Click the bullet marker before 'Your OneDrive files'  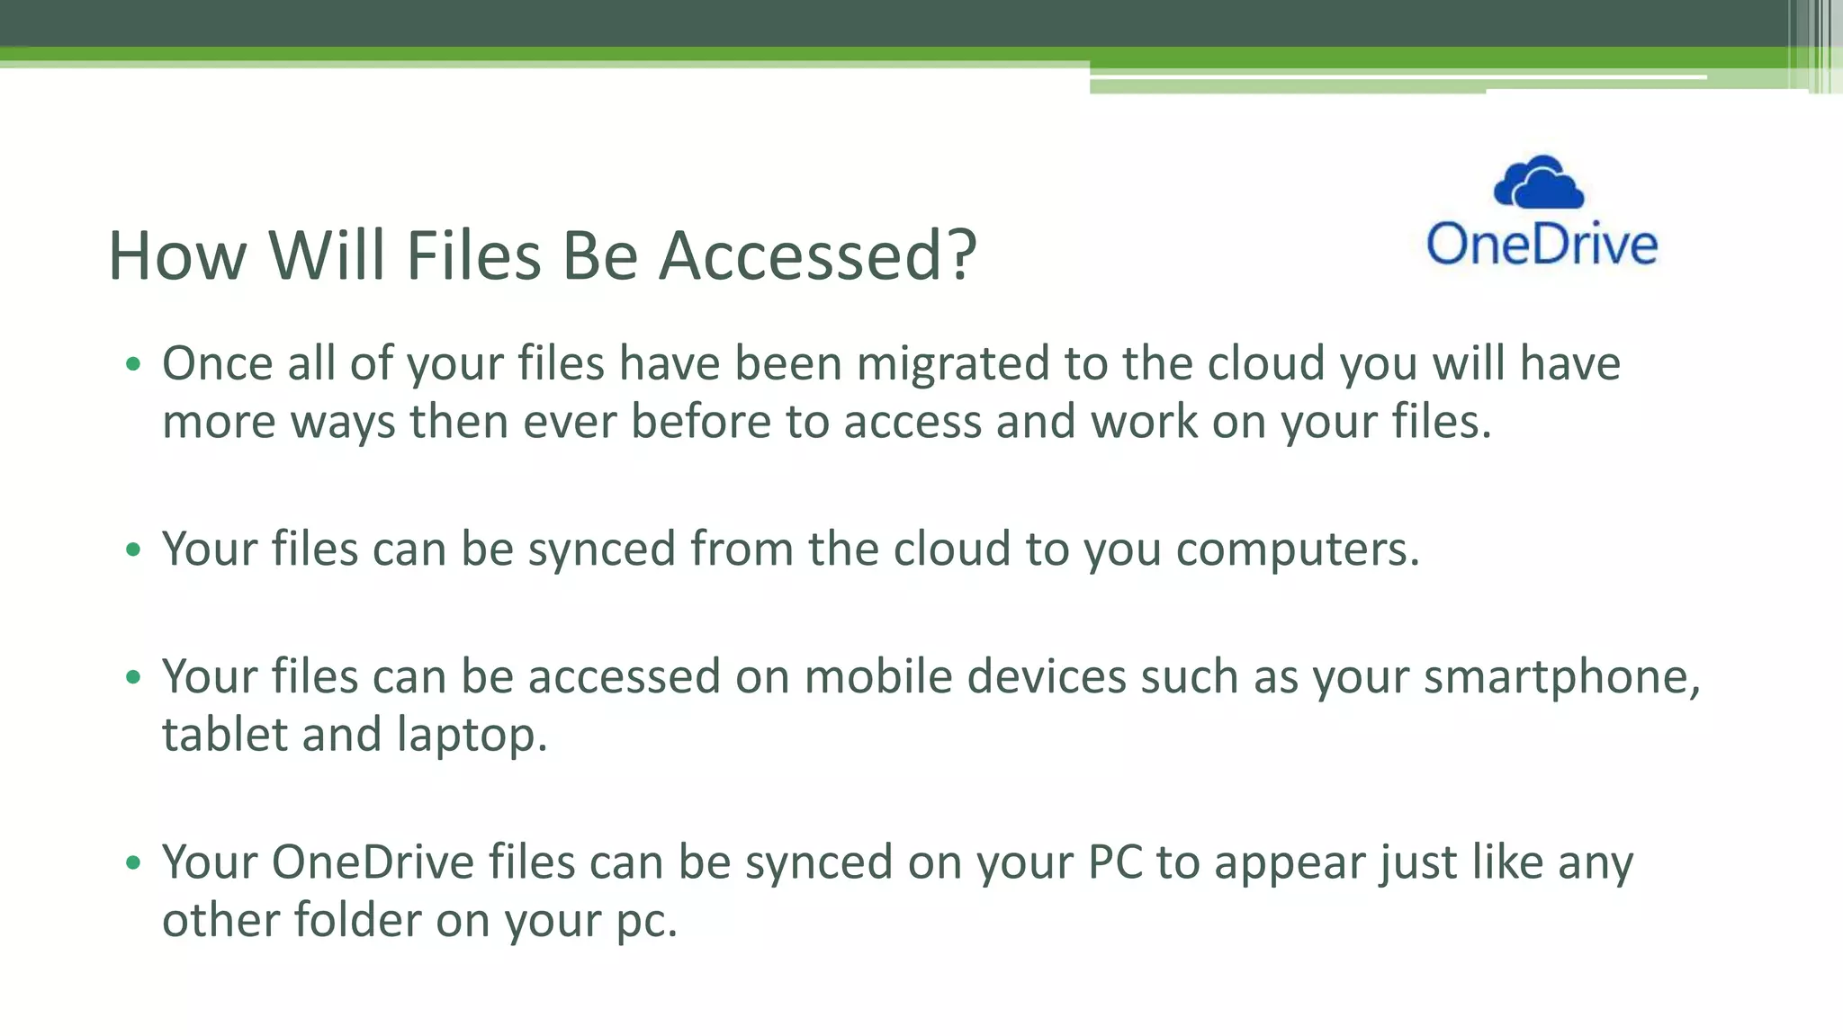[x=134, y=863]
